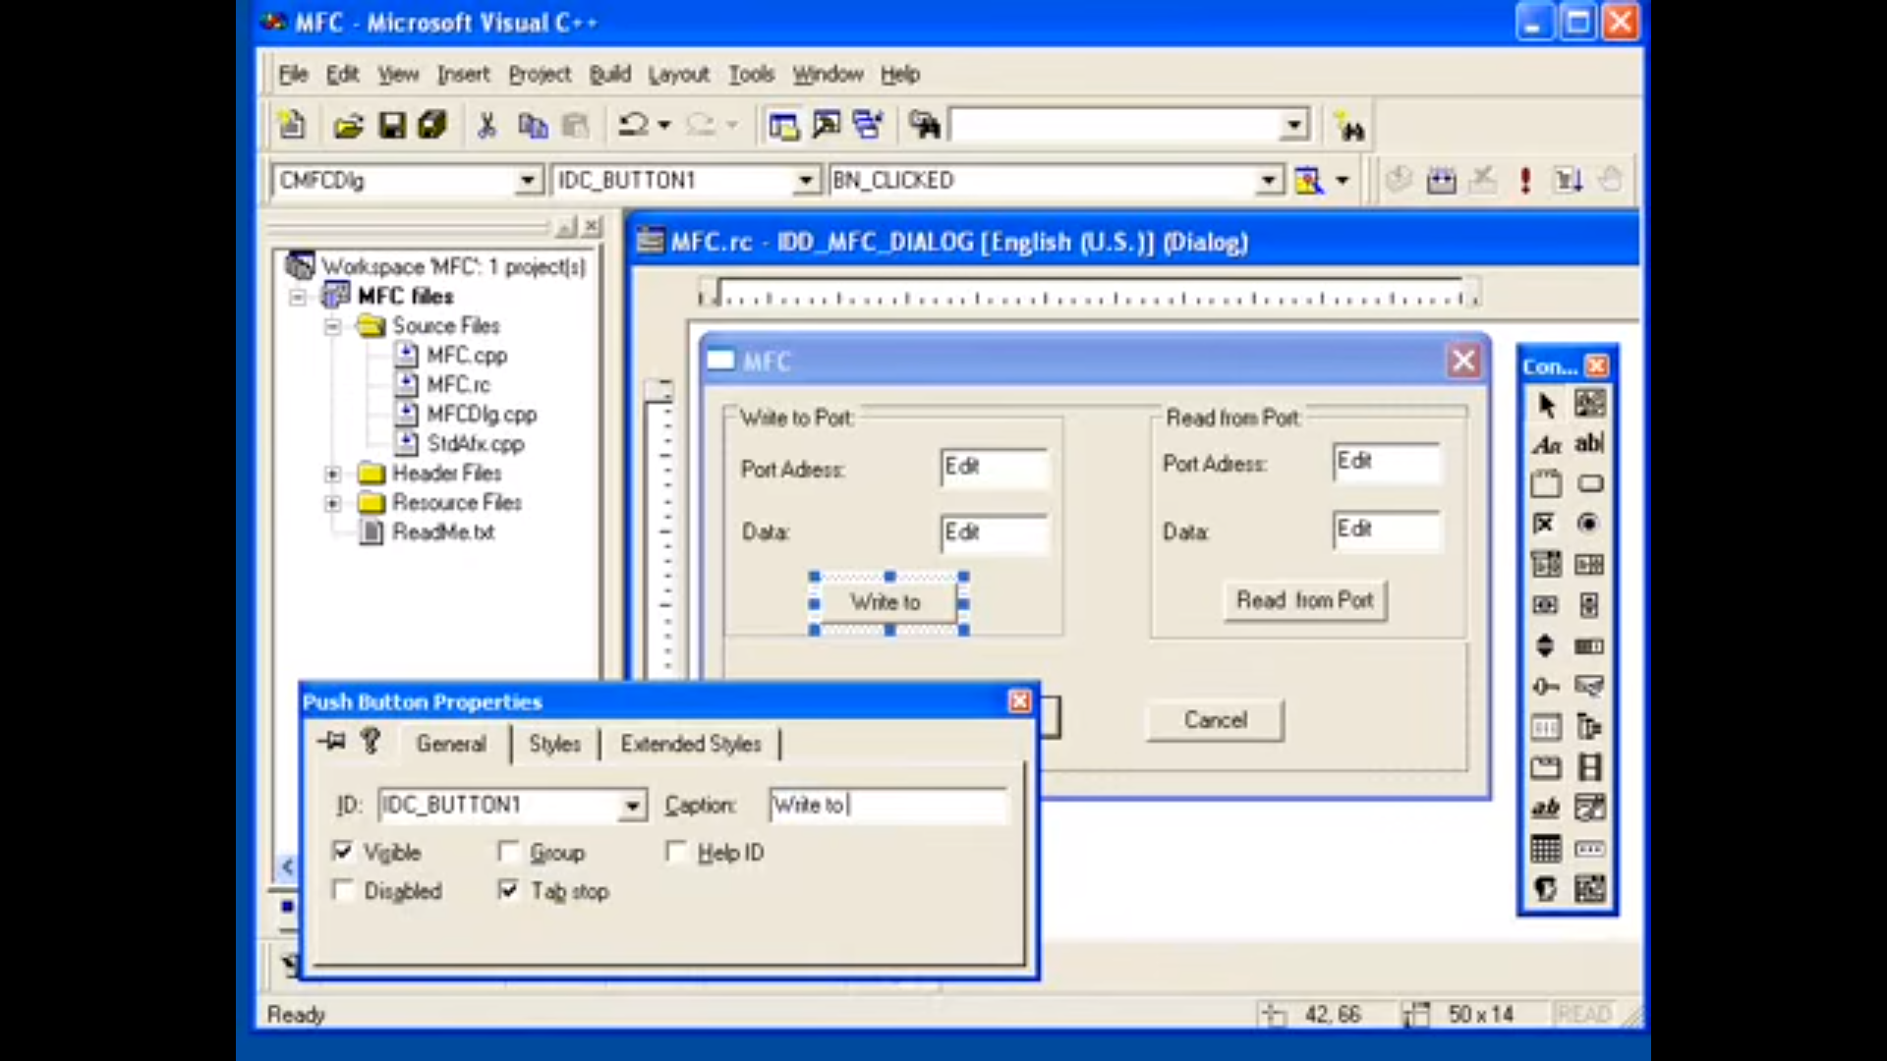The height and width of the screenshot is (1061, 1887).
Task: Click the Read from Port button
Action: pos(1305,600)
